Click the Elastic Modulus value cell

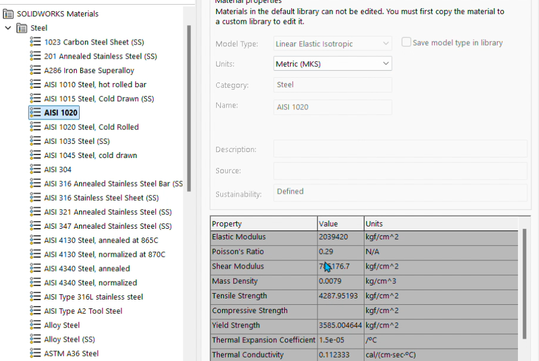tap(340, 237)
